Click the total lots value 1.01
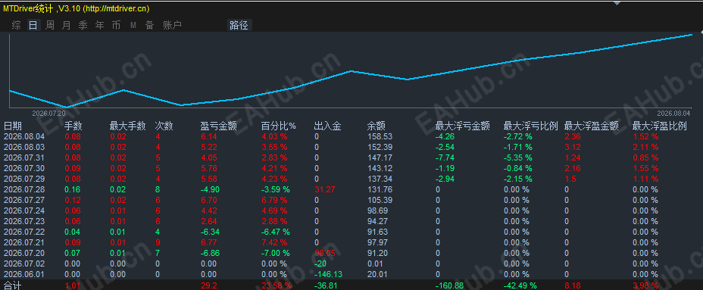The width and height of the screenshot is (703, 290). point(73,285)
